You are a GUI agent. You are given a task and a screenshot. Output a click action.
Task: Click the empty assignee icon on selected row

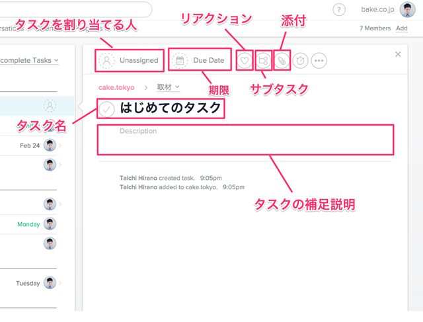pyautogui.click(x=50, y=106)
